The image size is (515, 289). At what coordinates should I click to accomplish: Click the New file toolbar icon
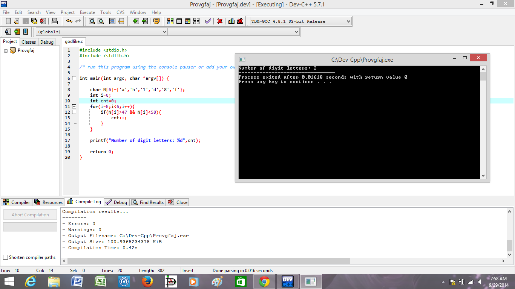(x=8, y=21)
